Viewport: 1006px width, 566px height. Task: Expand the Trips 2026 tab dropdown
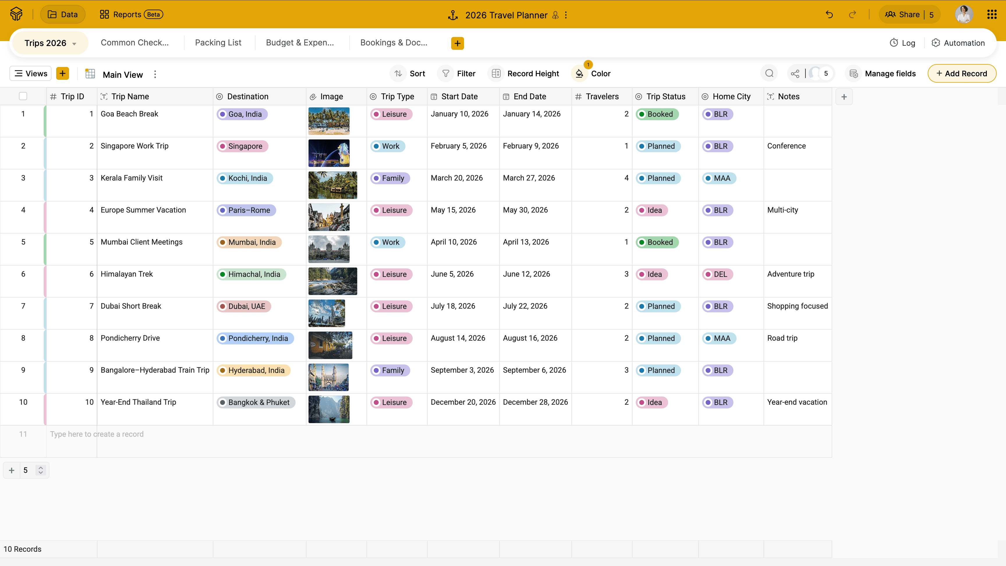tap(74, 44)
